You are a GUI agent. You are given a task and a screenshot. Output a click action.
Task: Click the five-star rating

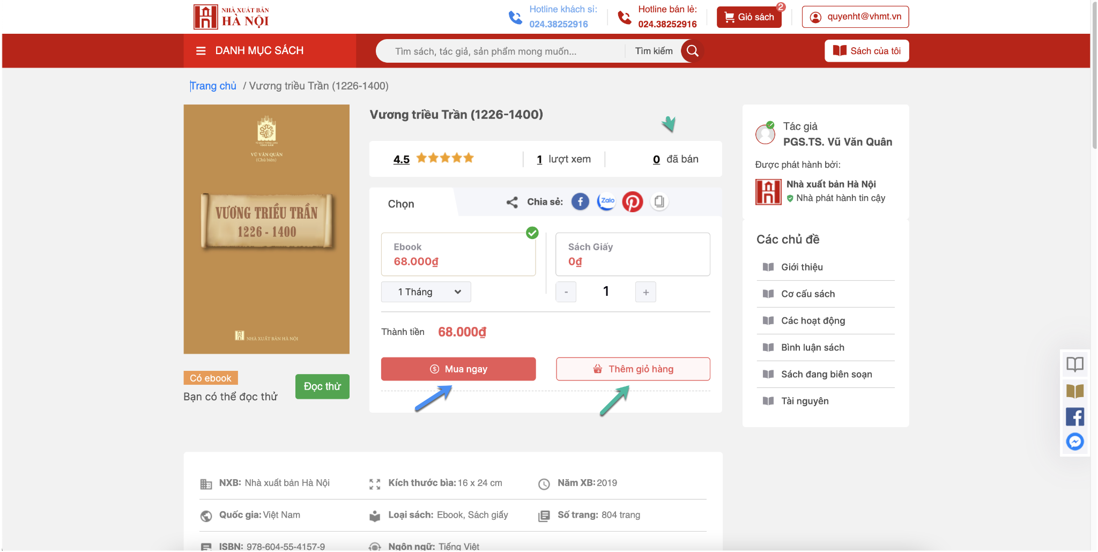pyautogui.click(x=445, y=158)
